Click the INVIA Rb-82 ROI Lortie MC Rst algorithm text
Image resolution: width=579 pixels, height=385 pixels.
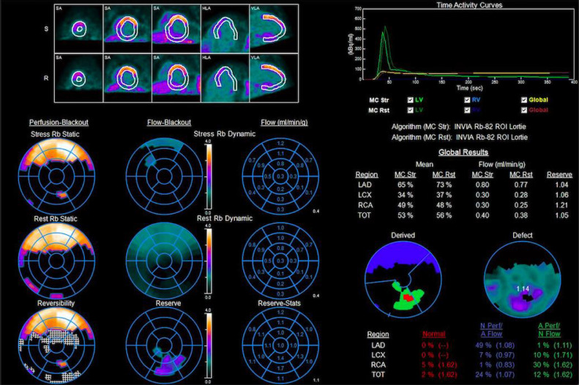[492, 138]
